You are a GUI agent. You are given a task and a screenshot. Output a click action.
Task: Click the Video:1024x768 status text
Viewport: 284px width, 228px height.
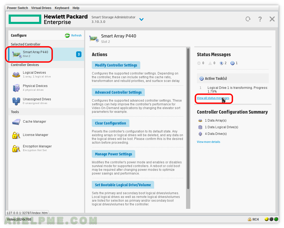pos(19,219)
